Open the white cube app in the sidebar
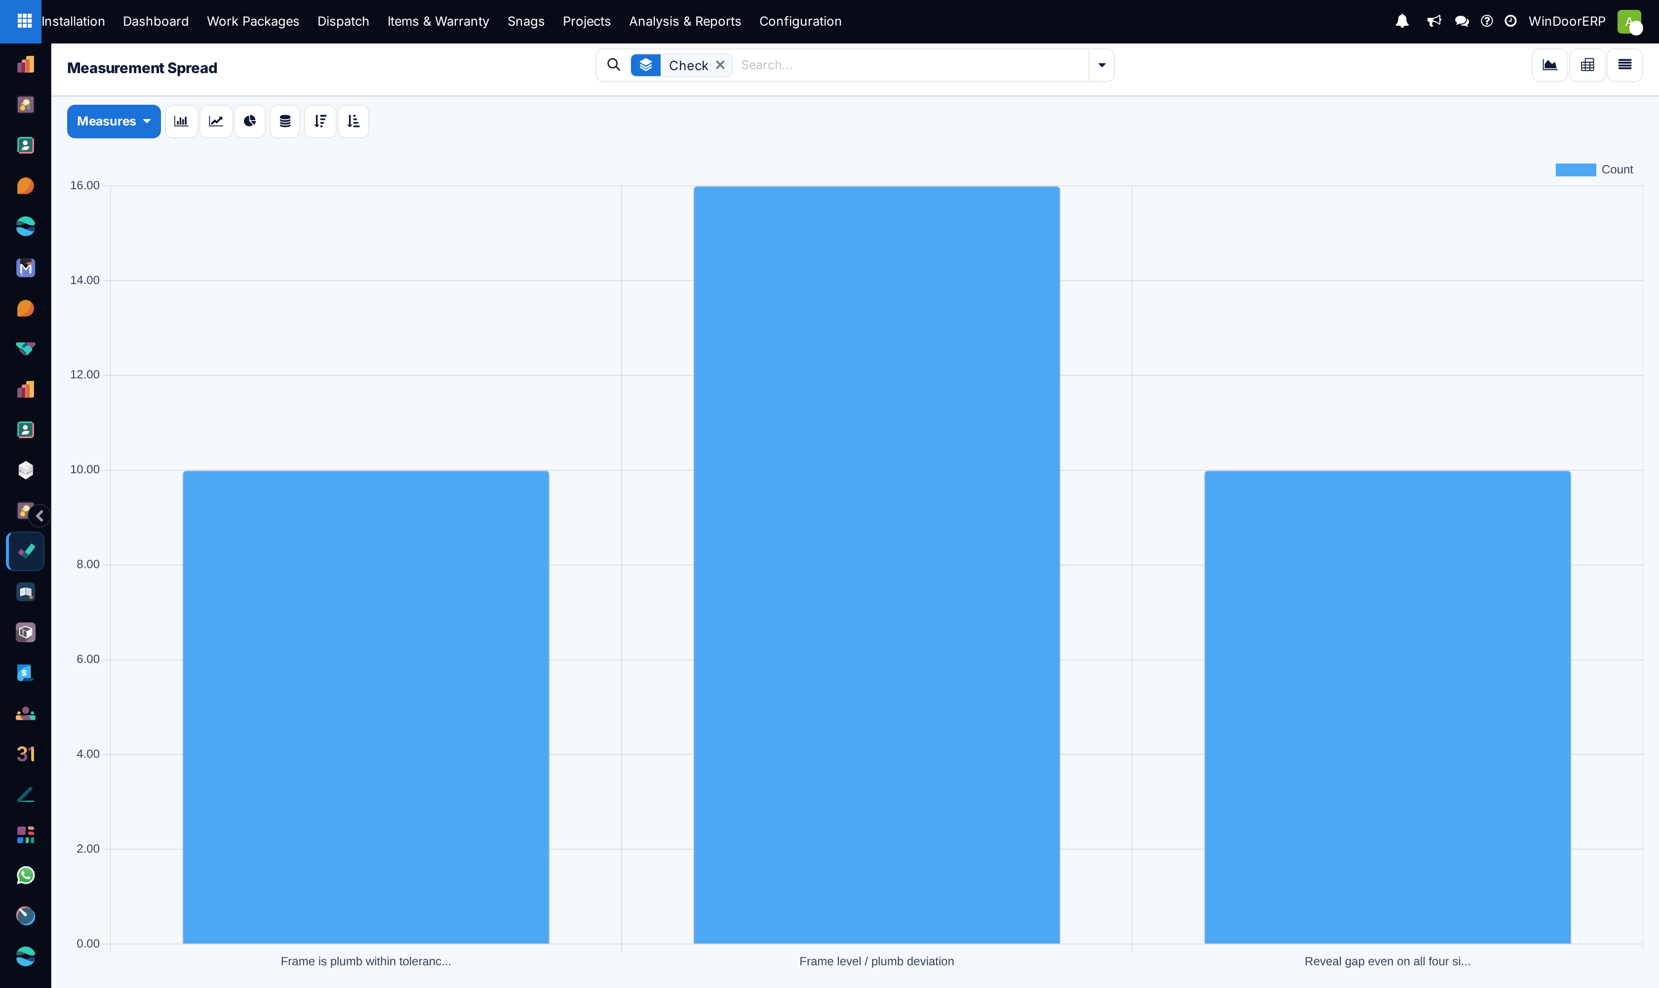Image resolution: width=1659 pixels, height=988 pixels. pos(25,470)
